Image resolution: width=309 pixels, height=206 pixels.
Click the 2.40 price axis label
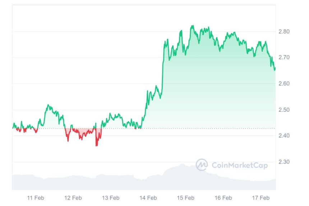point(284,136)
